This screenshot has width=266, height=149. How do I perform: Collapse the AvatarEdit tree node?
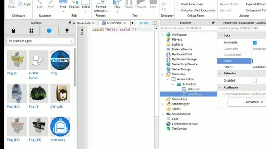pyautogui.click(x=173, y=84)
